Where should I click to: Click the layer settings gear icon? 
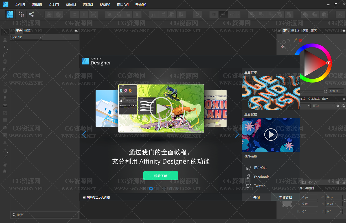click(x=338, y=106)
